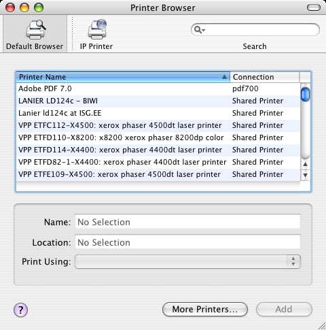Select VPP ETFD110-X8200 color printer row
Image resolution: width=326 pixels, height=330 pixels.
pos(158,137)
